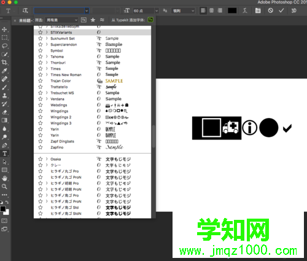This screenshot has width=307, height=261.
Task: Expand the Trebuchet MS font styles
Action: click(47, 93)
